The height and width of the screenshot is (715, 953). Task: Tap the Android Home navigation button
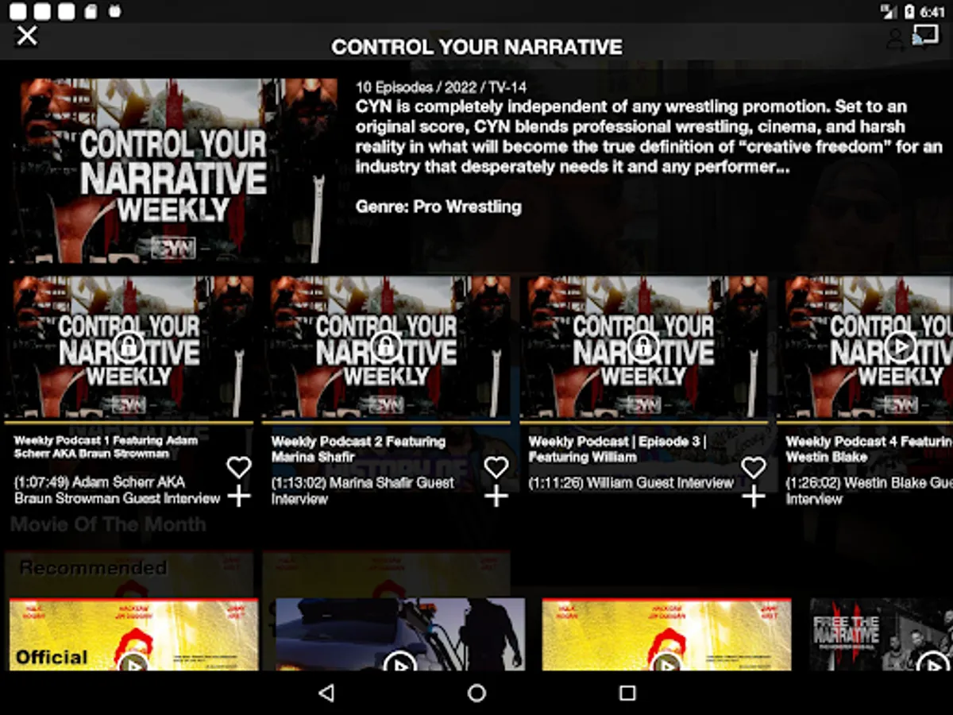pyautogui.click(x=476, y=694)
